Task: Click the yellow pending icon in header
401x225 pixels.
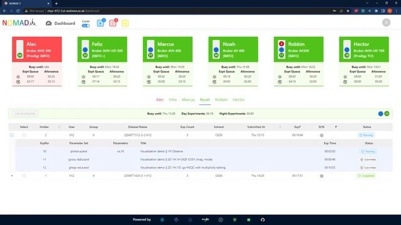Action: coord(125,23)
